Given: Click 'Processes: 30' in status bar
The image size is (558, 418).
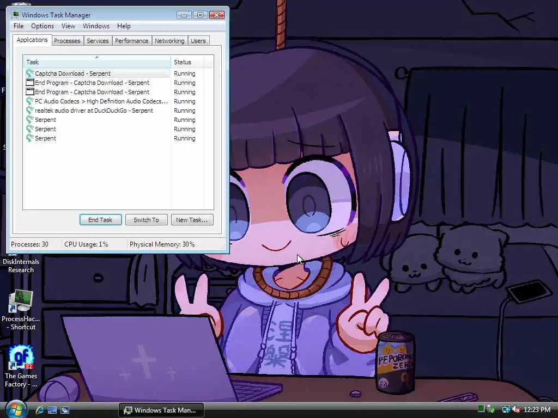Looking at the screenshot, I should 29,244.
